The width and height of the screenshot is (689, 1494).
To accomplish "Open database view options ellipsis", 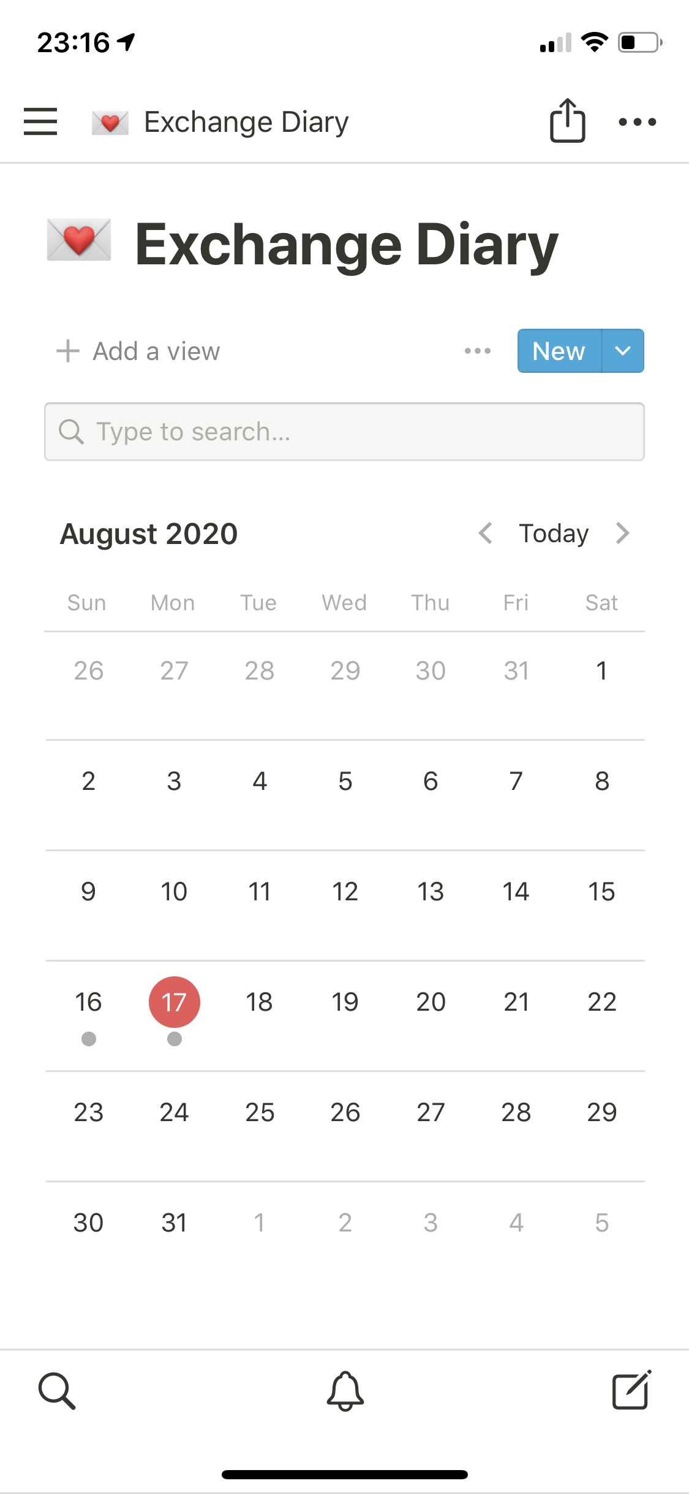I will pyautogui.click(x=478, y=351).
